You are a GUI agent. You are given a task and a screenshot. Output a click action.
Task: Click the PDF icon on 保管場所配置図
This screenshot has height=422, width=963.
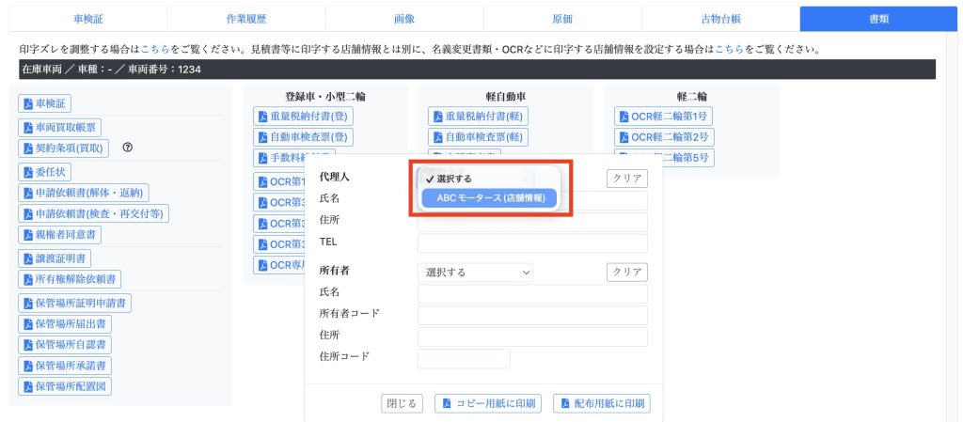pyautogui.click(x=27, y=386)
